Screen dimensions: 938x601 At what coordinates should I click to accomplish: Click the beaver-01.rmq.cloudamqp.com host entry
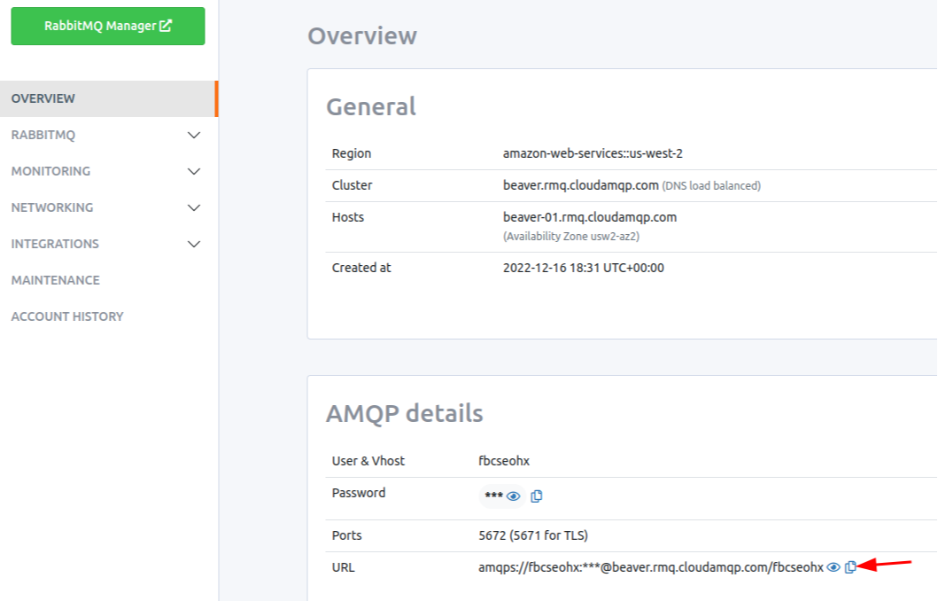click(589, 217)
